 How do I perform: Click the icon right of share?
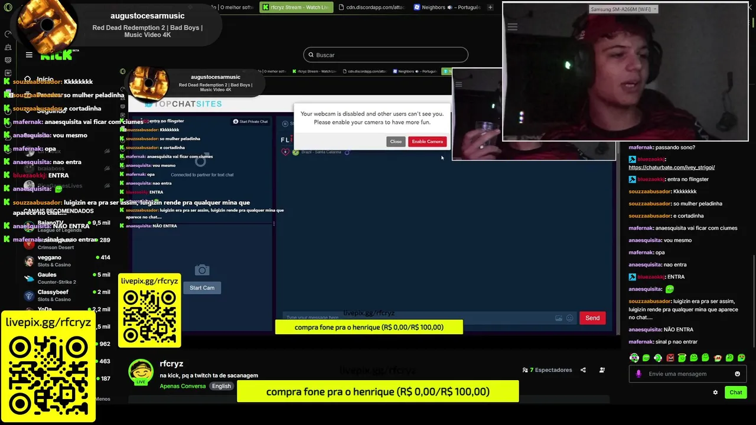click(x=602, y=370)
